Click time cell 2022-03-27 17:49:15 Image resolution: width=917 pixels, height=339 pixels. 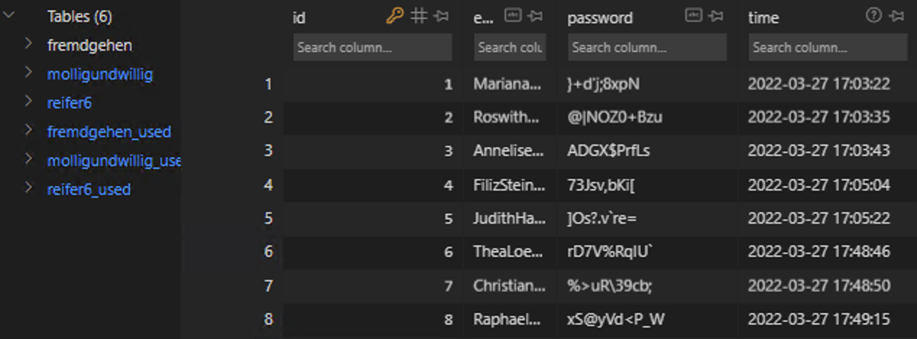click(x=827, y=319)
